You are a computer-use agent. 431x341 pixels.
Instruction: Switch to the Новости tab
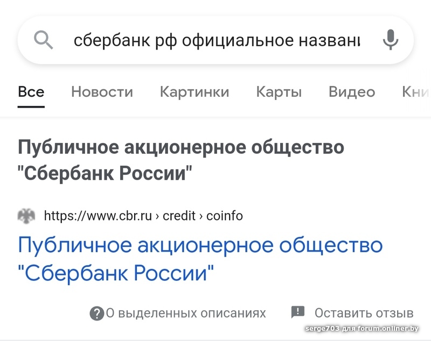pos(102,92)
